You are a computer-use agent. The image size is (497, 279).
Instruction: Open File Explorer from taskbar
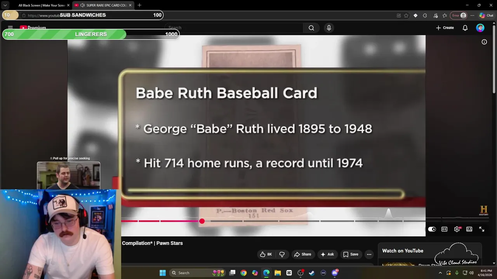click(x=278, y=273)
